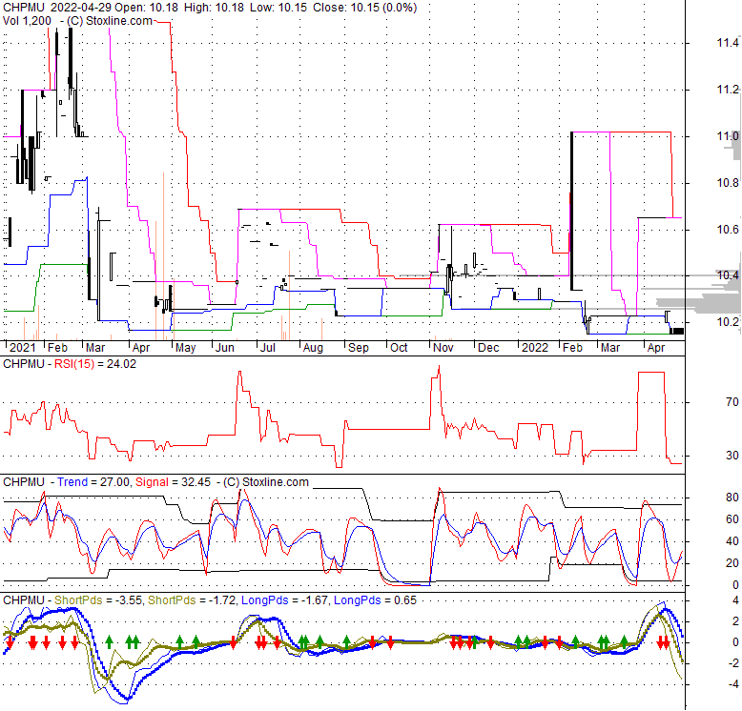Select the May month label on time axis
This screenshot has width=742, height=711.
[185, 348]
